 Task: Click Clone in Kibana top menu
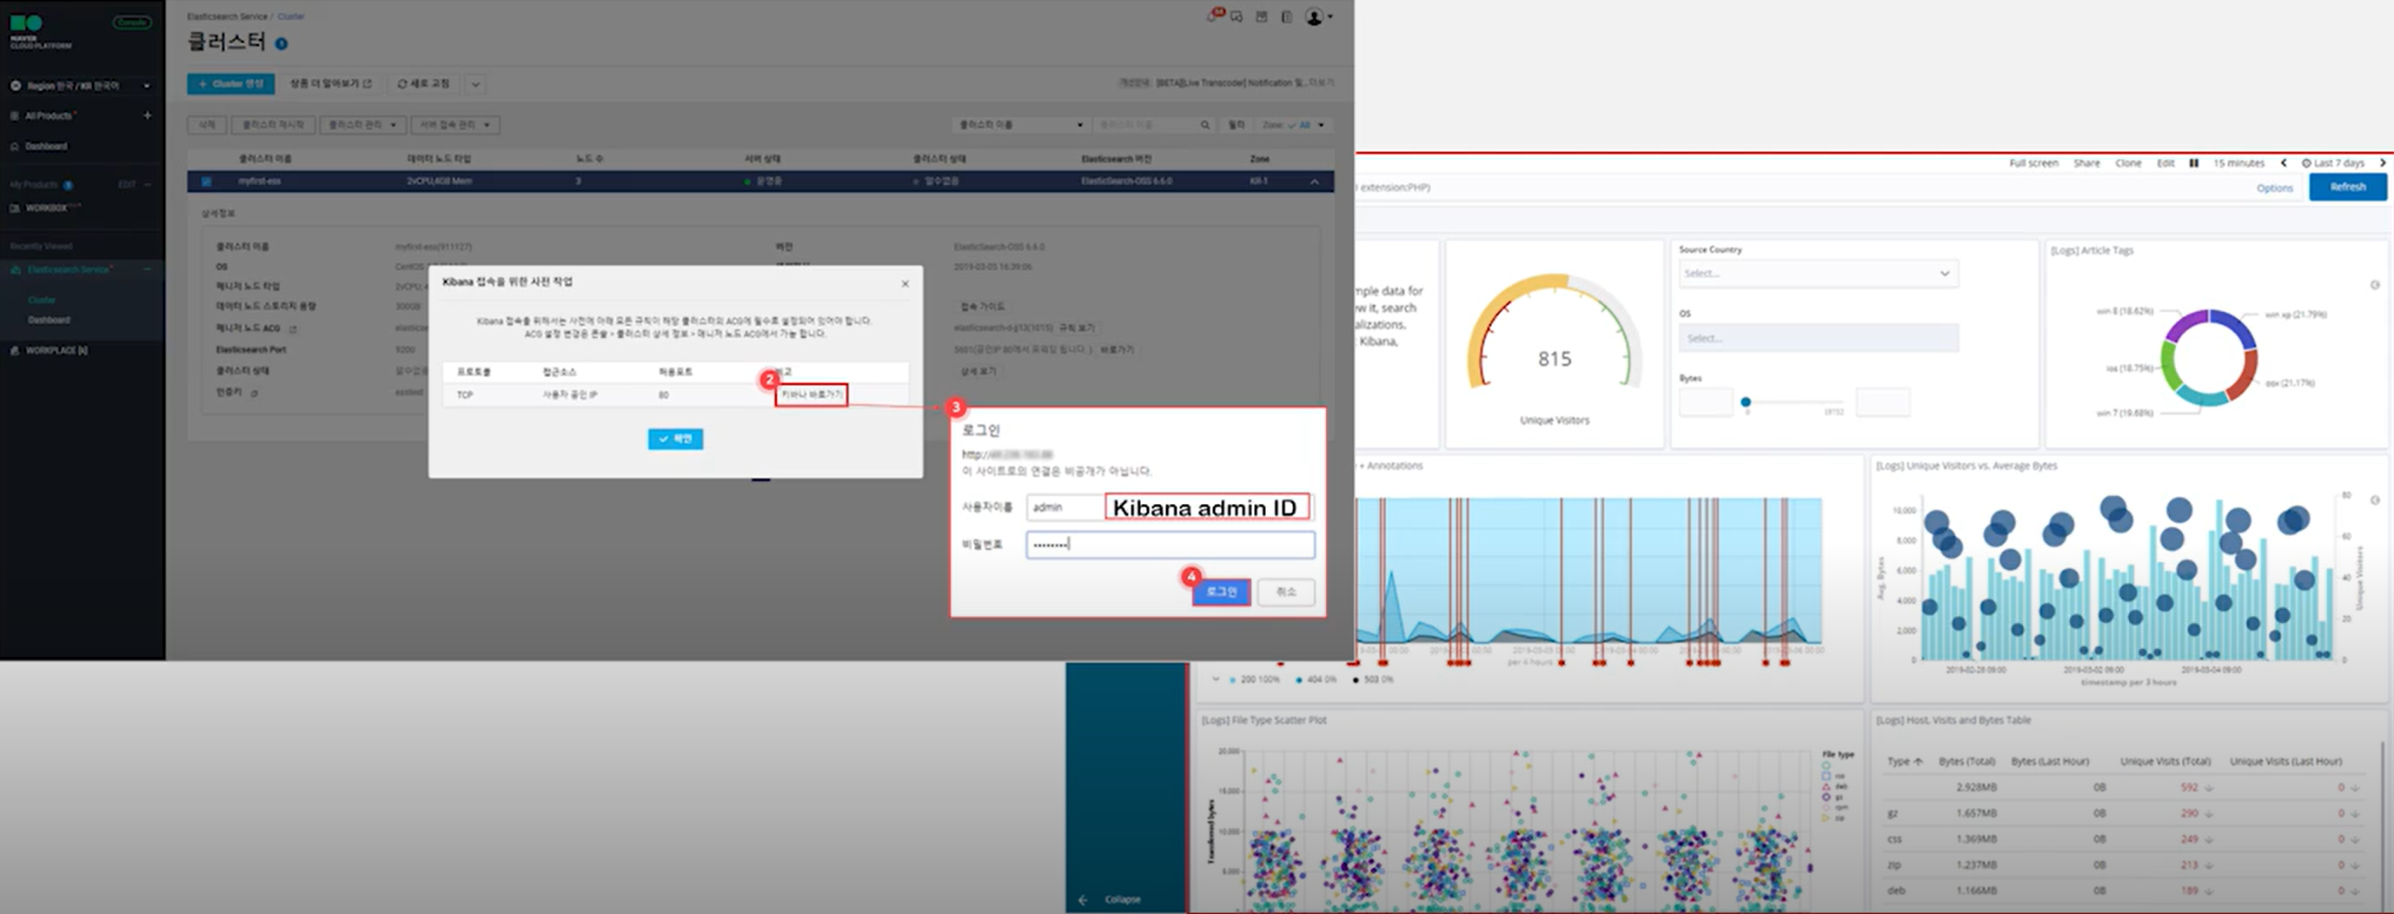coord(2128,162)
